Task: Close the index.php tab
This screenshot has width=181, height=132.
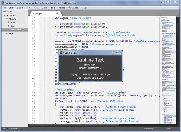Action: tap(57, 13)
